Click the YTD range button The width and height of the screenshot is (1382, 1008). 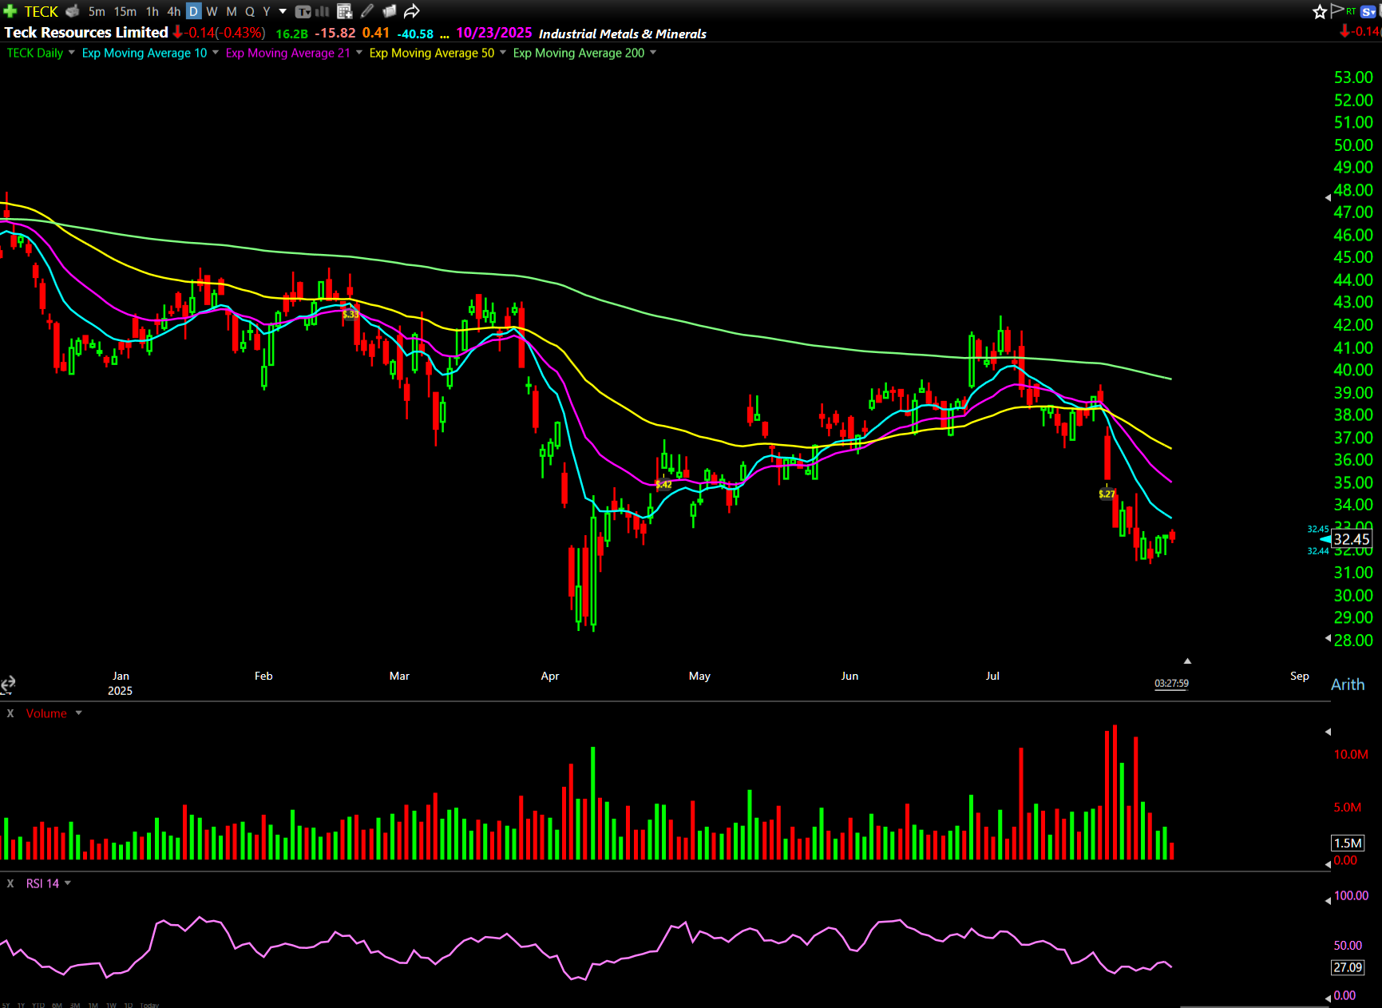point(38,1005)
